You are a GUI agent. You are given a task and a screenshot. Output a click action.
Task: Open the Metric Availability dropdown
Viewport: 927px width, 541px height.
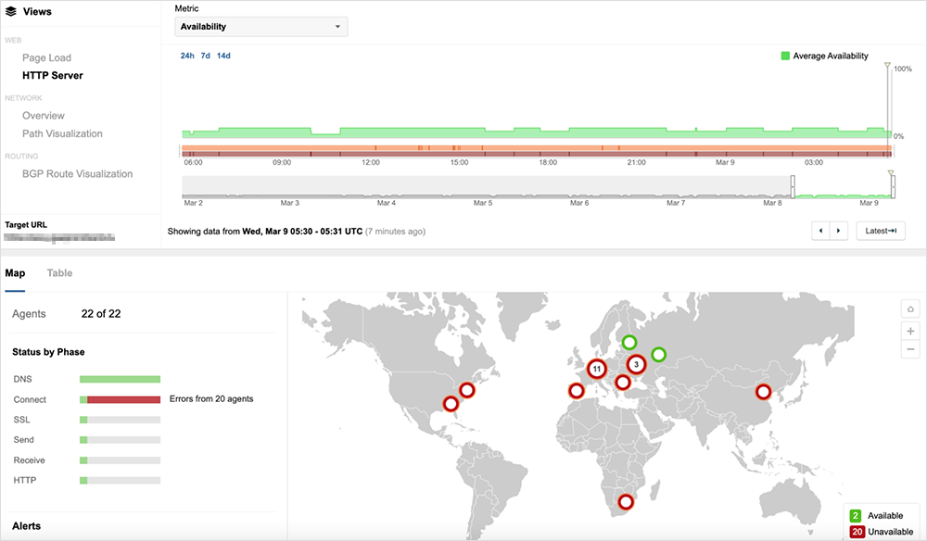[x=261, y=27]
